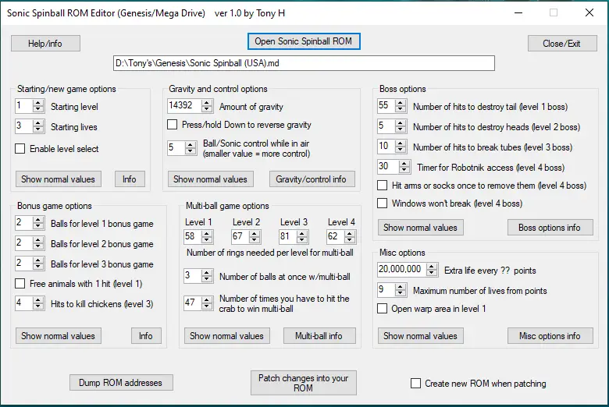Click the Timer for Robotnik access field
Screen dimensions: 609x407
[x=388, y=167]
